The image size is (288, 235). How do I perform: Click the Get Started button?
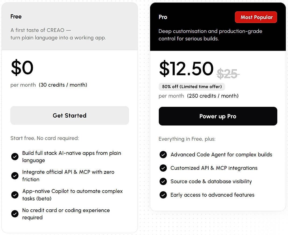pyautogui.click(x=69, y=115)
